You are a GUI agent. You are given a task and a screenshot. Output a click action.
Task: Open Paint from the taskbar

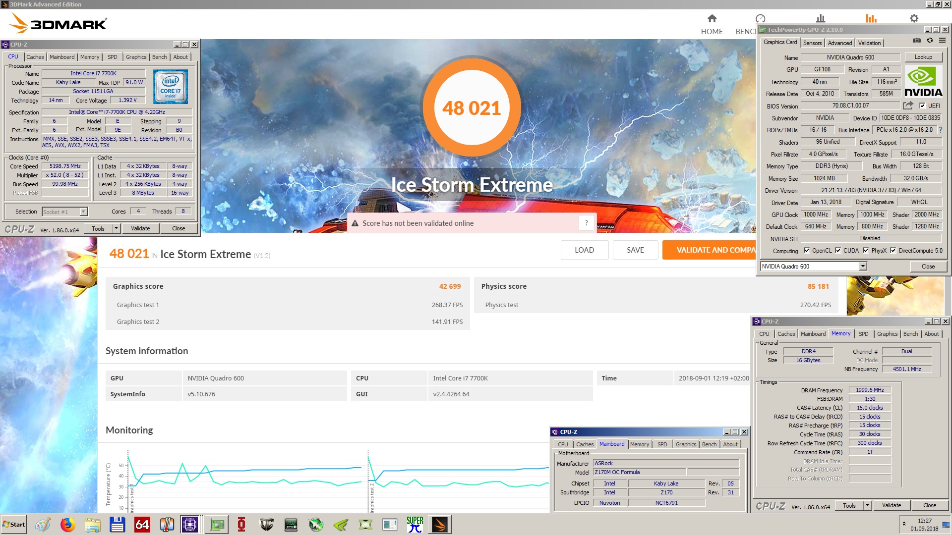[x=43, y=525]
